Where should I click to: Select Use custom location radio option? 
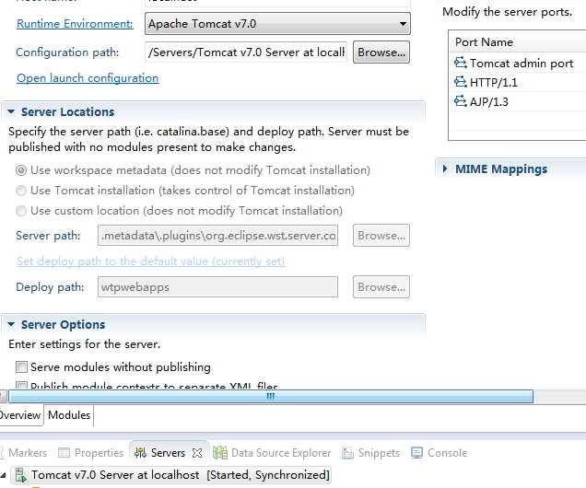tap(21, 211)
